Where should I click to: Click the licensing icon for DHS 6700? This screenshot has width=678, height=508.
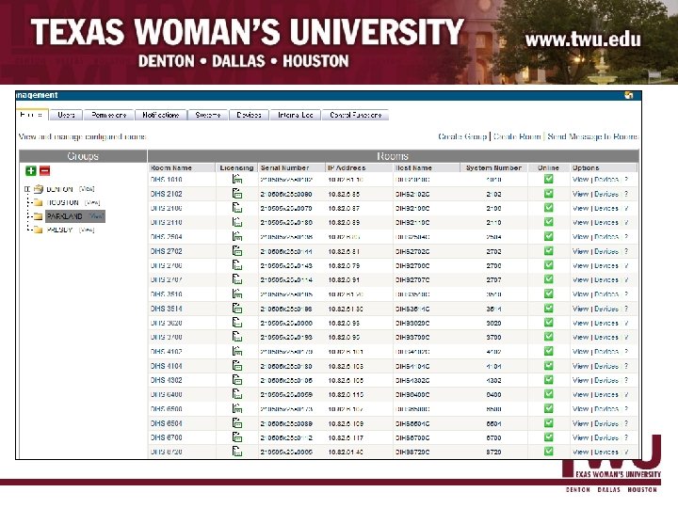237,437
